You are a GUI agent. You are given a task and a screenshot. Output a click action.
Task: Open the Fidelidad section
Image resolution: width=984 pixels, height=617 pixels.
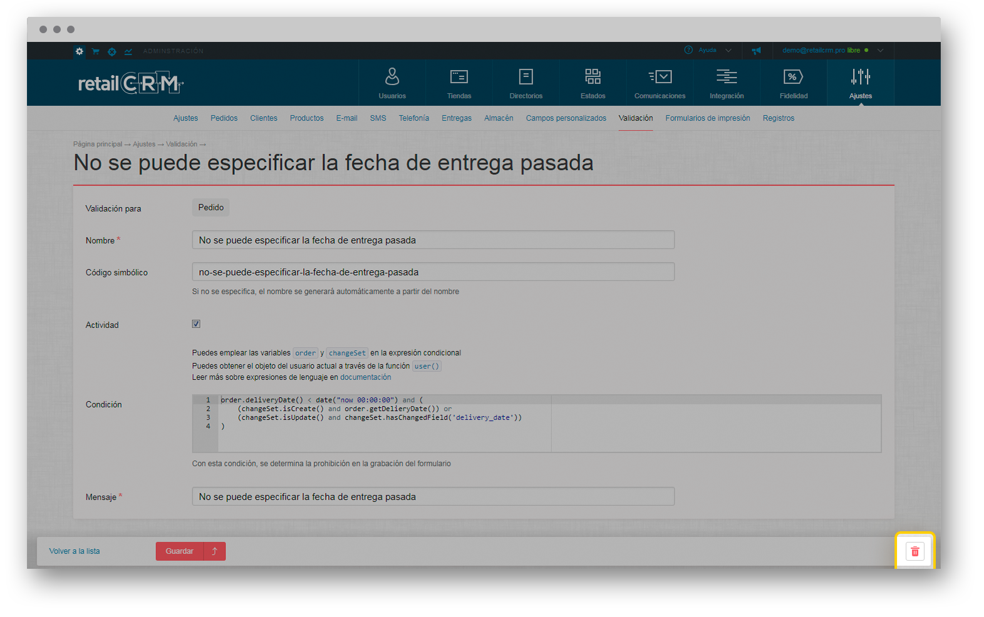[x=794, y=83]
